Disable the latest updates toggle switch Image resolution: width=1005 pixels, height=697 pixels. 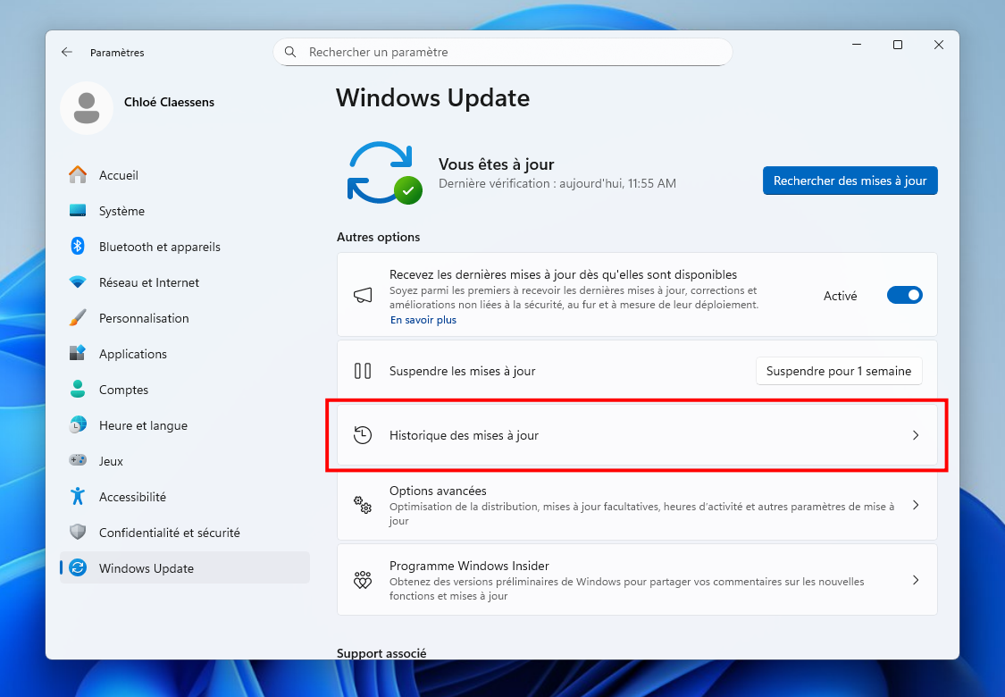(x=904, y=296)
